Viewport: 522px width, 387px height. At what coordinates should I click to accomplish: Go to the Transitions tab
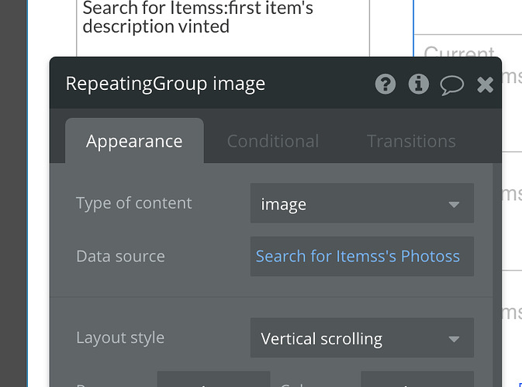point(411,141)
